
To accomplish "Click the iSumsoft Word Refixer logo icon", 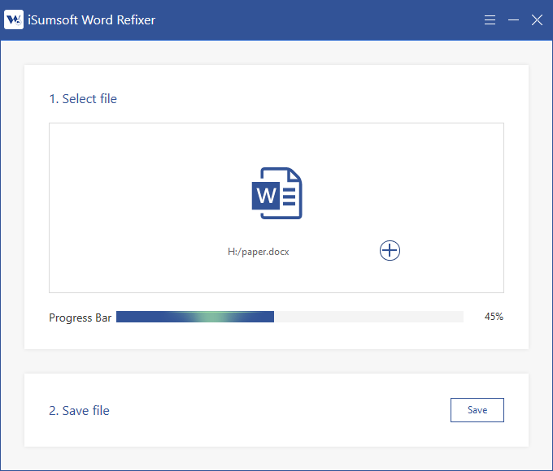I will point(14,19).
